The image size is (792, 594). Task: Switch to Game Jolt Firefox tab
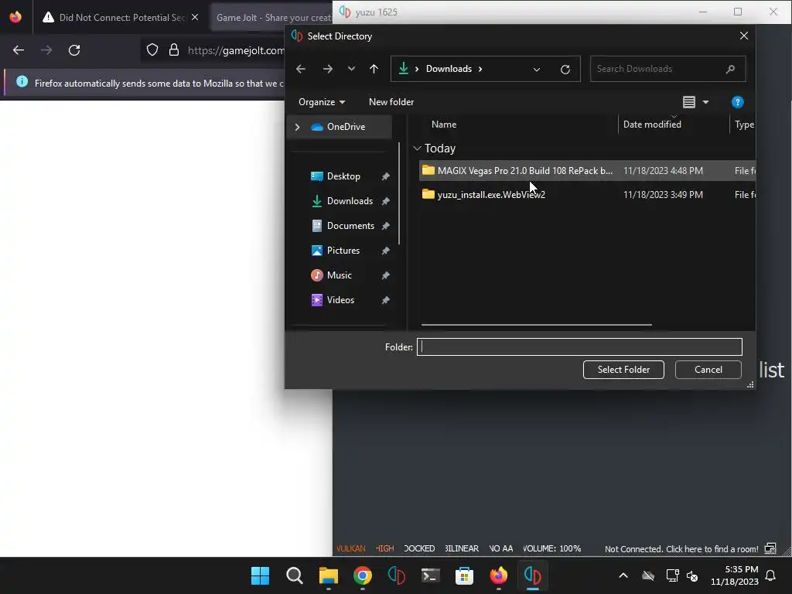pos(271,17)
